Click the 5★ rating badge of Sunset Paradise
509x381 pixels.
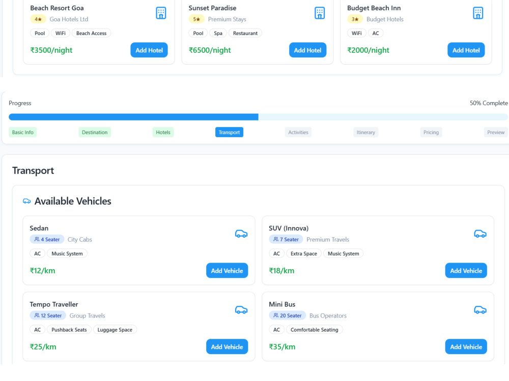196,19
